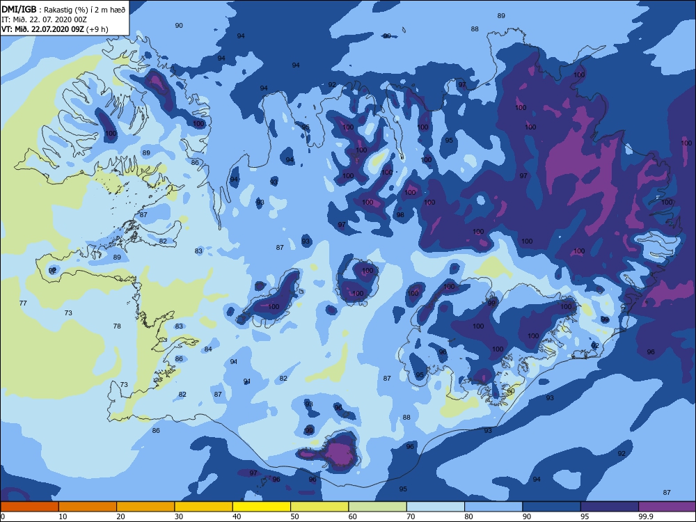696x522 pixels.
Task: Click the '78' humidity value on the map
Action: [x=117, y=326]
